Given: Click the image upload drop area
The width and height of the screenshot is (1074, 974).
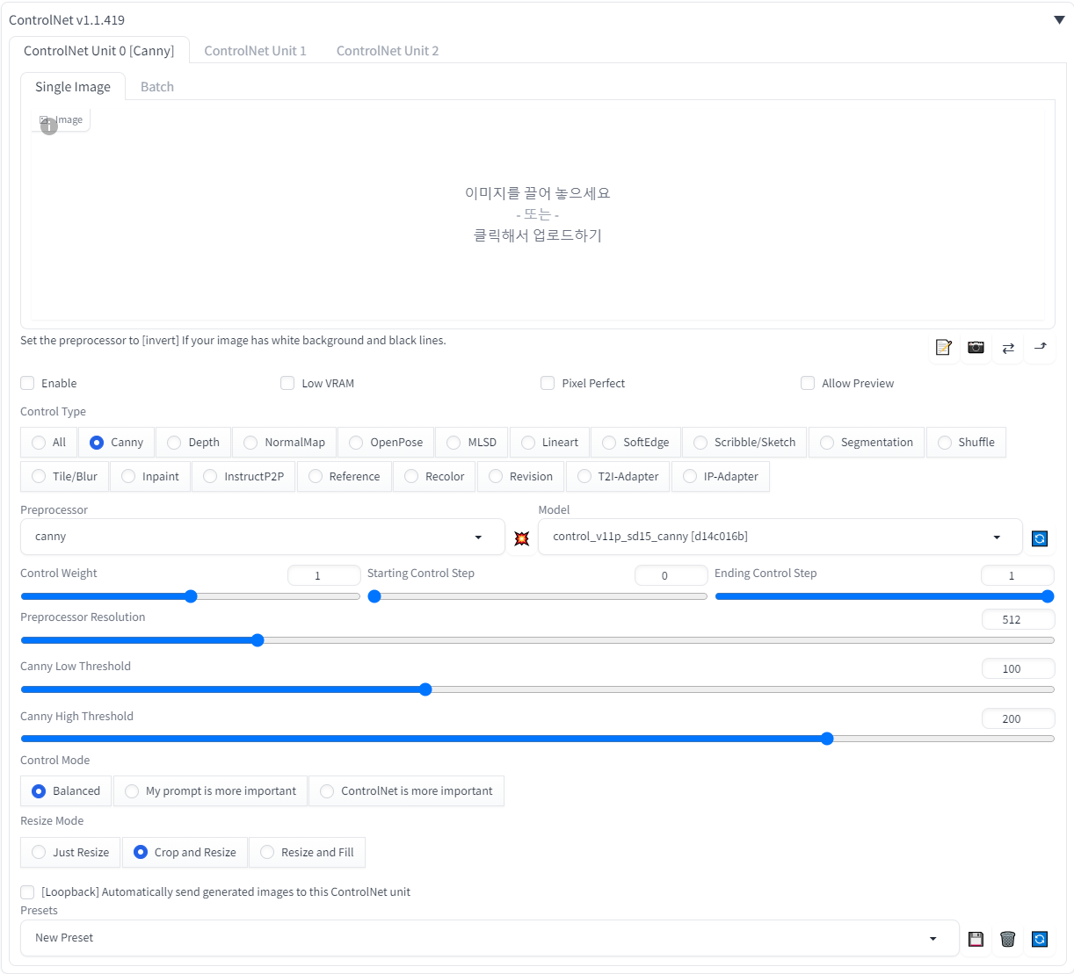Looking at the screenshot, I should click(x=538, y=214).
